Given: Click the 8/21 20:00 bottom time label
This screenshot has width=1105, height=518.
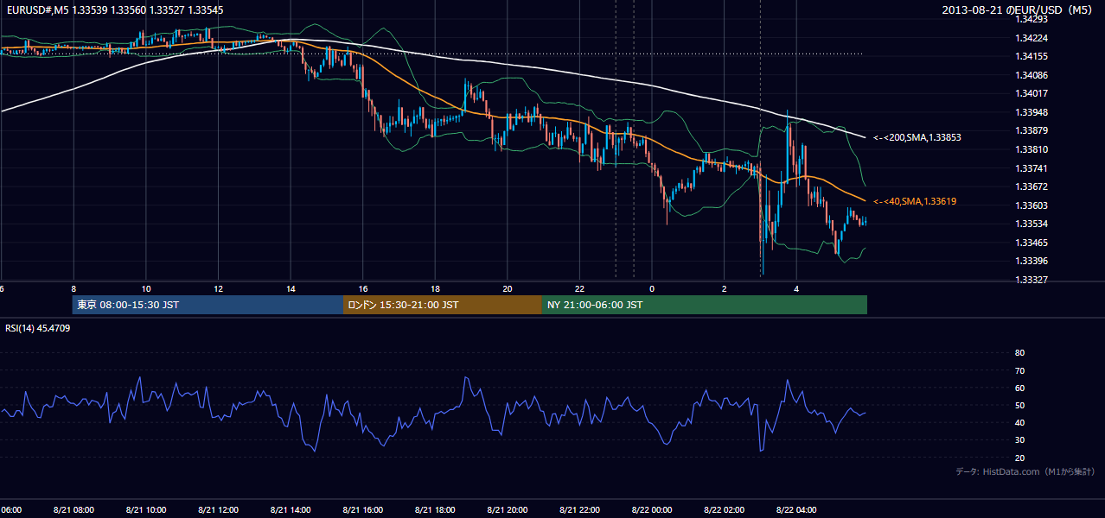Looking at the screenshot, I should 508,510.
